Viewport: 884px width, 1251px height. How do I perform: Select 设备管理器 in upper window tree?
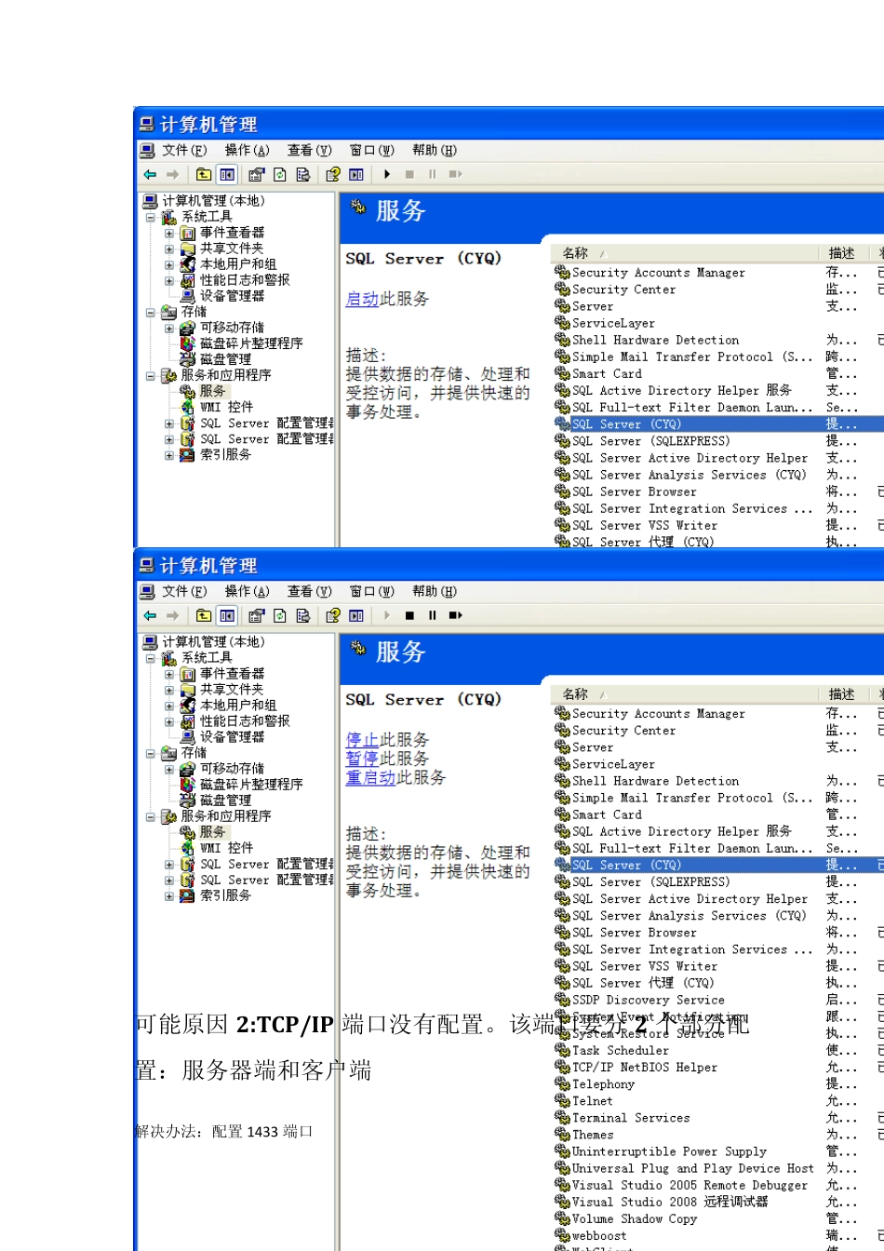(x=232, y=296)
